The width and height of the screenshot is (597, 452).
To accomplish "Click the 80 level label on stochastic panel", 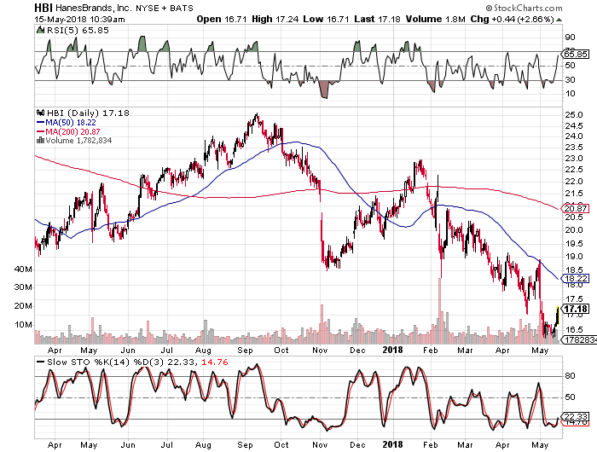I will click(x=570, y=375).
